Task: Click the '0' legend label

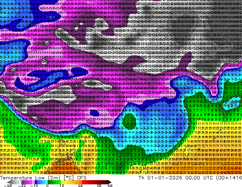Action: 47,185
